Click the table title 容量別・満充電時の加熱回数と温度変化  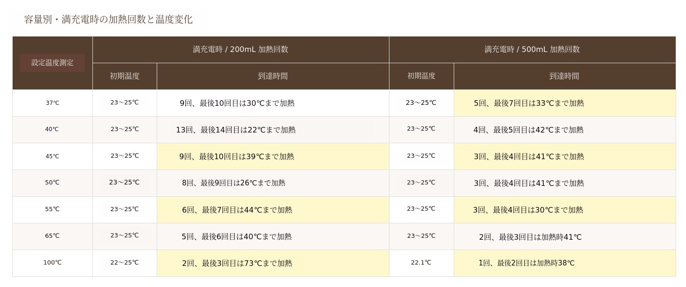tap(108, 19)
